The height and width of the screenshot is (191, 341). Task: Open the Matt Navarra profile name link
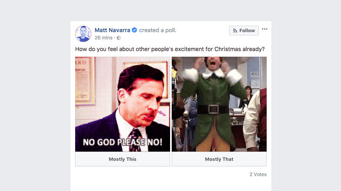[112, 30]
